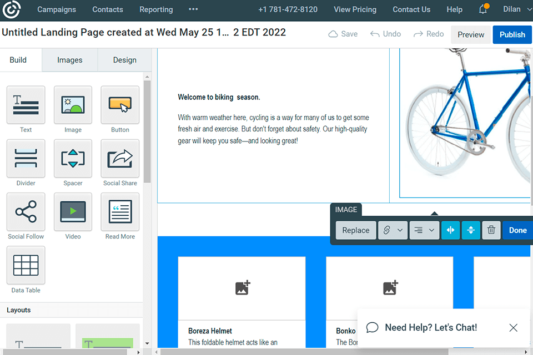This screenshot has width=533, height=355.
Task: Click the Constant Contact logo icon
Action: [11, 9]
